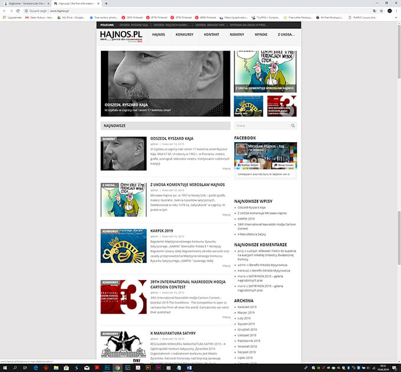This screenshot has height=372, width=401.
Task: Open the 39TH INTERNATIONAL NASREDDIN HODJA article title
Action: pyautogui.click(x=188, y=284)
